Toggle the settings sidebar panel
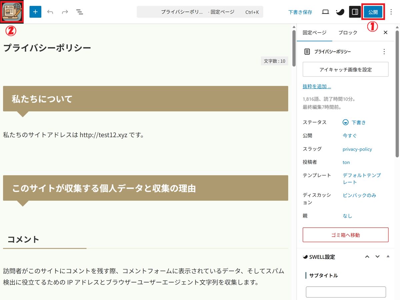Screen dimensions: 400x300 coord(355,12)
